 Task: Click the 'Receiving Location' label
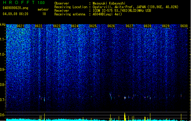tap(71, 7)
